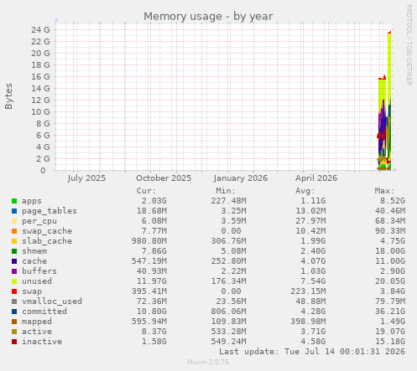417x371 pixels.
Task: Click the 'mapped' legend label
Action: pyautogui.click(x=37, y=322)
